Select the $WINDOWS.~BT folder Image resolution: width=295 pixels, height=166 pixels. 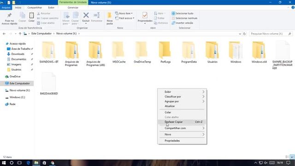tap(49, 52)
